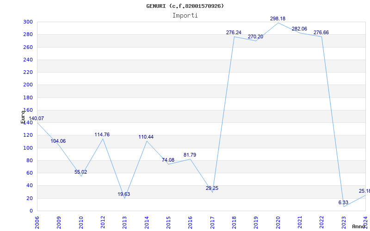Click the Euro axis title
370x231 pixels.
23,117
